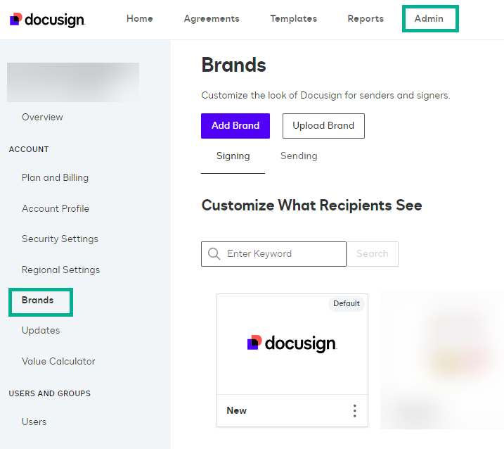Image resolution: width=504 pixels, height=449 pixels.
Task: Click the Add Brand button
Action: click(235, 126)
